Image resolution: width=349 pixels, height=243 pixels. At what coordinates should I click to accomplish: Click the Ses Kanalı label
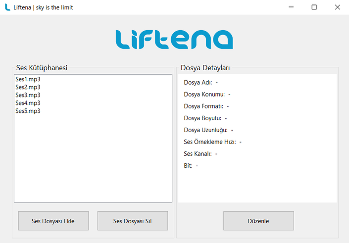(198, 154)
